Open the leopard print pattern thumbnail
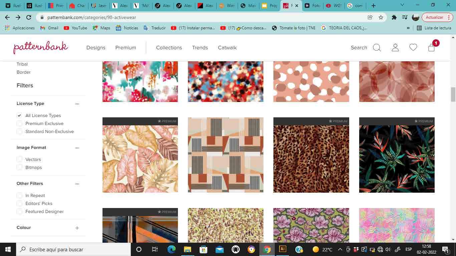Viewport: 456px width, 256px height. [311, 155]
